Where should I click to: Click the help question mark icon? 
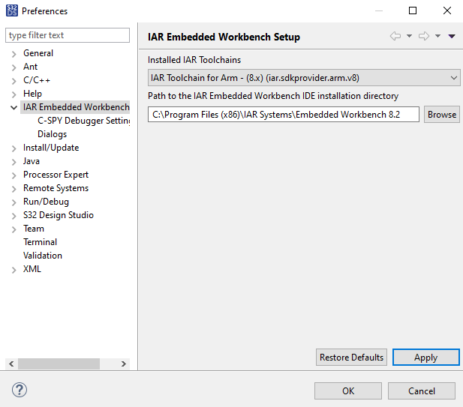click(20, 390)
